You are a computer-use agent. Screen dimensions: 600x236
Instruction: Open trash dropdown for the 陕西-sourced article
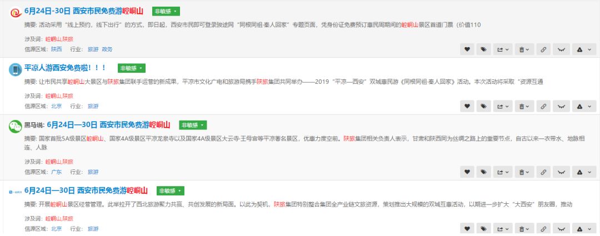click(524, 49)
